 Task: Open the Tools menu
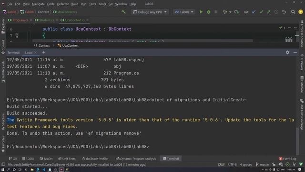[x=102, y=4]
